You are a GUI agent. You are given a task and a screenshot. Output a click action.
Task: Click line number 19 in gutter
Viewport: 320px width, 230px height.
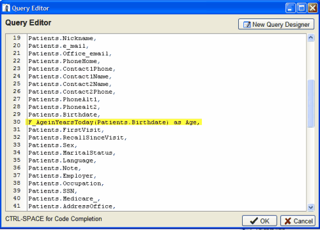pyautogui.click(x=17, y=38)
